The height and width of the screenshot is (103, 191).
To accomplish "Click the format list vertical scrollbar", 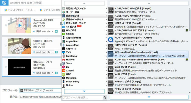I will [x=190, y=20].
